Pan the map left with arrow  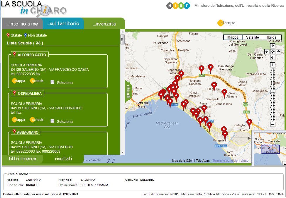pyautogui.click(x=267, y=51)
